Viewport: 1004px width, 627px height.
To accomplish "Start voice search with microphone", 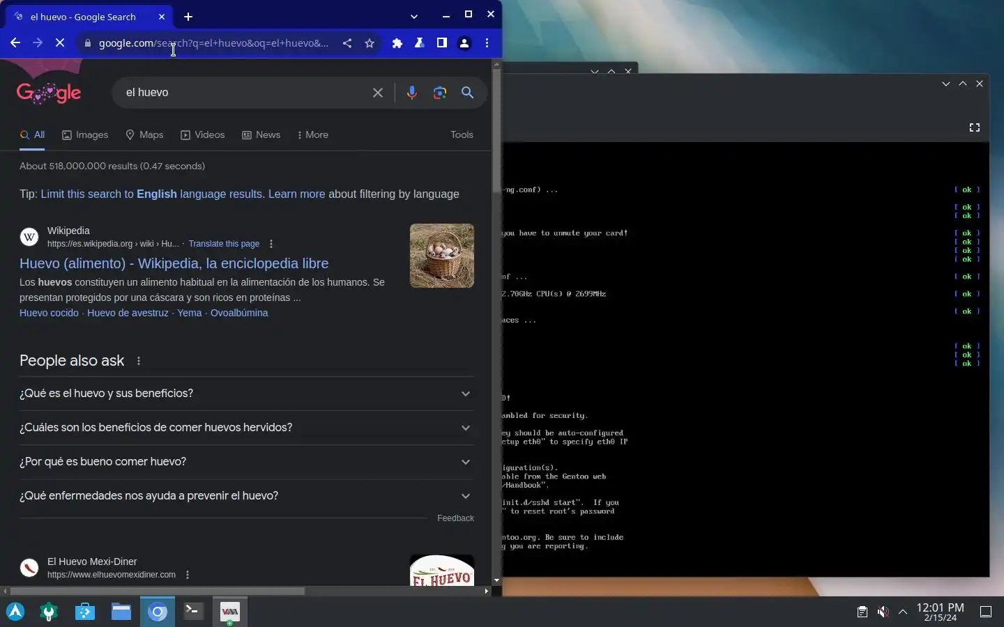I will [412, 93].
